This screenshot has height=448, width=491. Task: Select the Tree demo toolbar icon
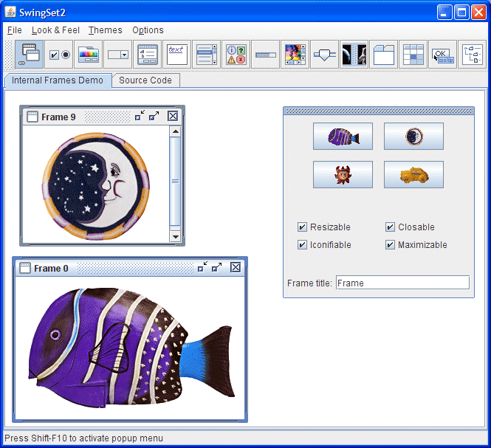coord(472,55)
